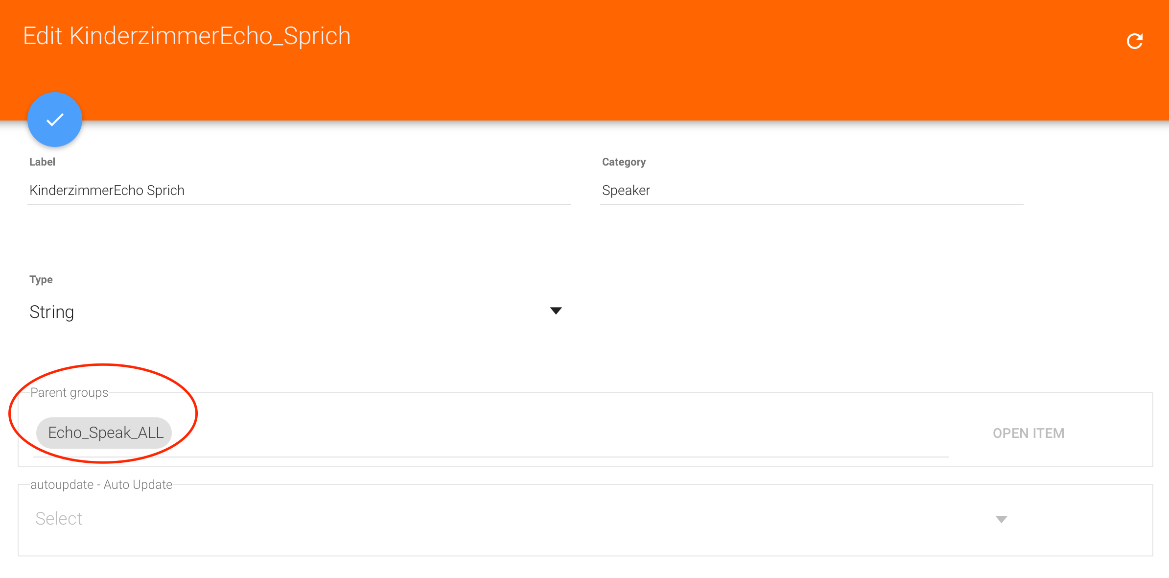Click the word Speaker in Category
Screen dimensions: 1169x578
626,191
